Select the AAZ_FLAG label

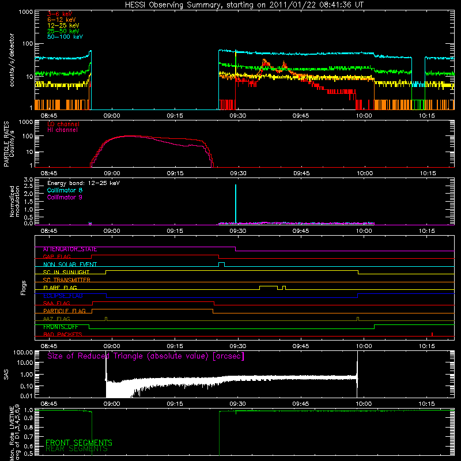coord(56,319)
